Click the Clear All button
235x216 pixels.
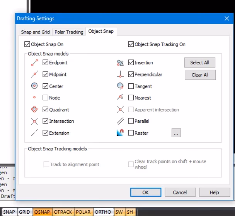click(x=200, y=75)
